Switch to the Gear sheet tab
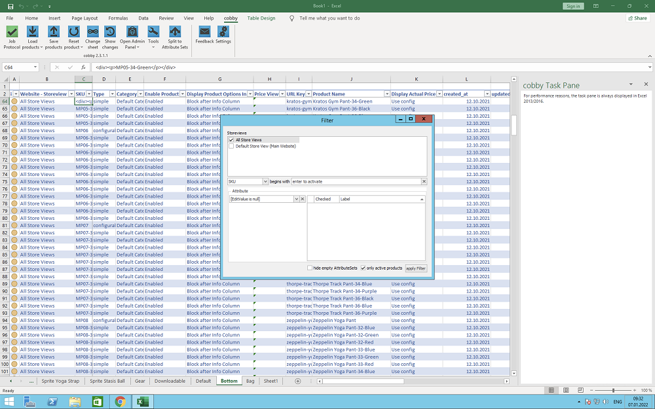655x409 pixels. point(140,381)
